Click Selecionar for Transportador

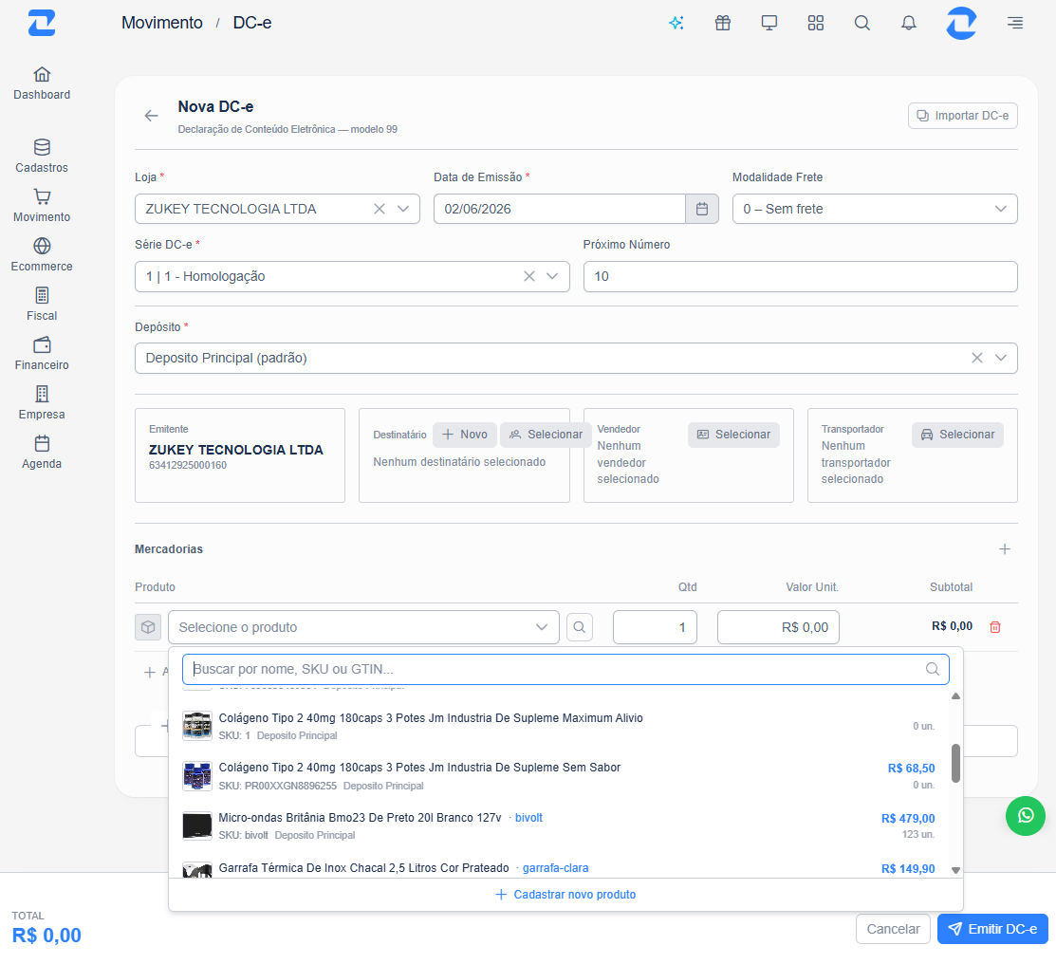(x=957, y=435)
